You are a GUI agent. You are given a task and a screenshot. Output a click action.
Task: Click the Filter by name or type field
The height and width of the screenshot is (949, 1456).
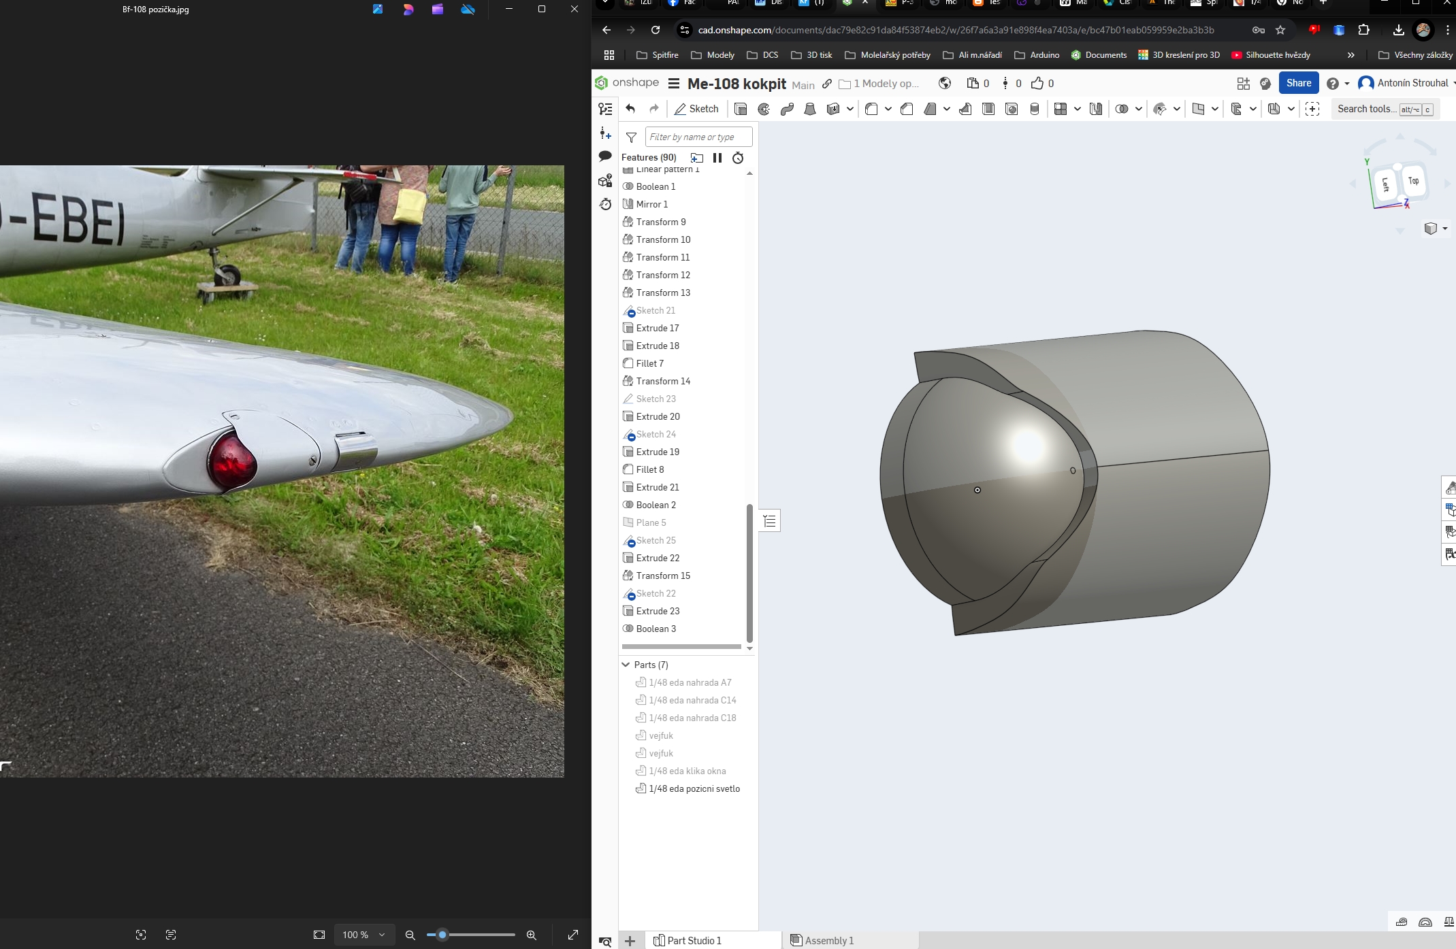point(698,137)
